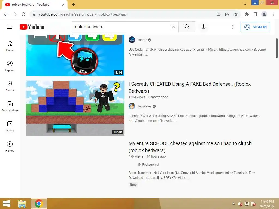The width and height of the screenshot is (279, 209).
Task: Toggle the Chrome side panel
Action: pos(256,14)
